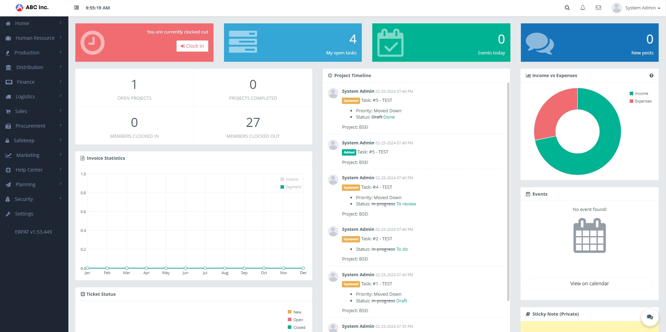
Task: Toggle Expenses in the donut chart legend
Action: pyautogui.click(x=641, y=101)
